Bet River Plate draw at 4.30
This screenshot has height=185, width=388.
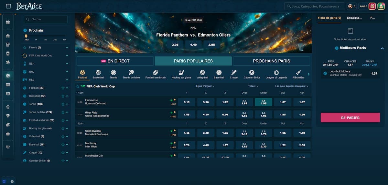(x=206, y=114)
